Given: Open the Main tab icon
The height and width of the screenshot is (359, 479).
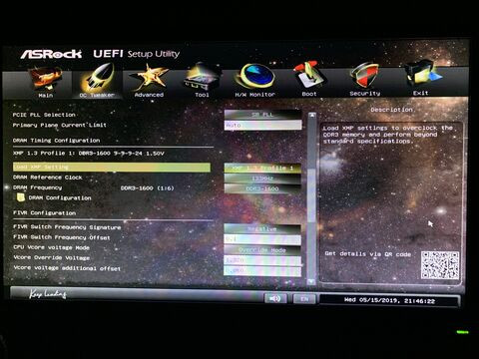Looking at the screenshot, I should point(46,79).
